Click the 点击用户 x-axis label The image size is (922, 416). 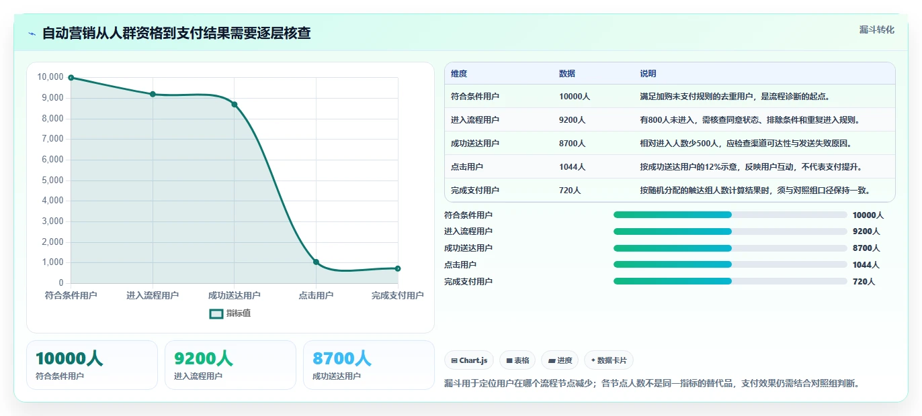pos(316,295)
